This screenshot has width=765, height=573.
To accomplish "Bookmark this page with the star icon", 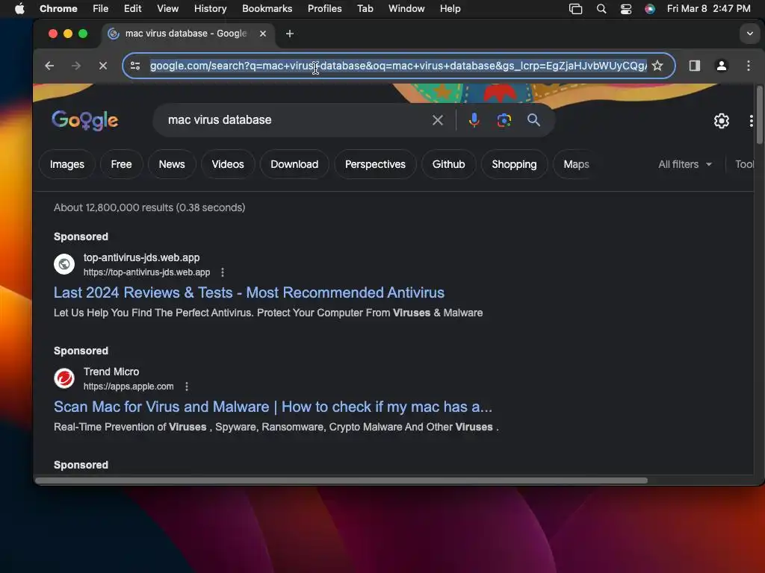I will click(x=657, y=66).
